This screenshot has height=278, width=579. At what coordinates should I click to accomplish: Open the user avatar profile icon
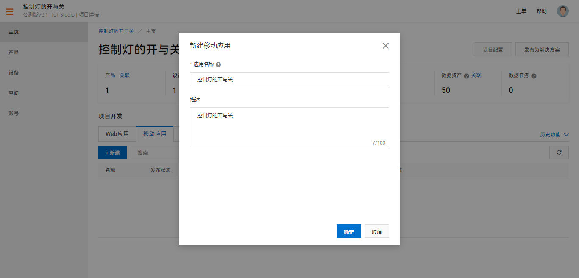pyautogui.click(x=562, y=11)
